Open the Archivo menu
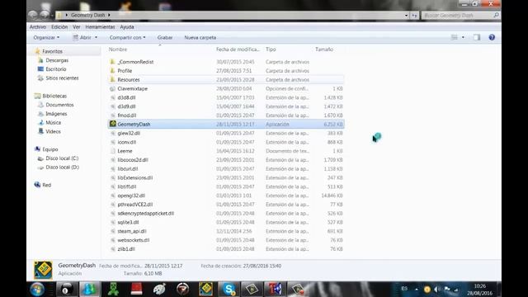 tap(38, 27)
